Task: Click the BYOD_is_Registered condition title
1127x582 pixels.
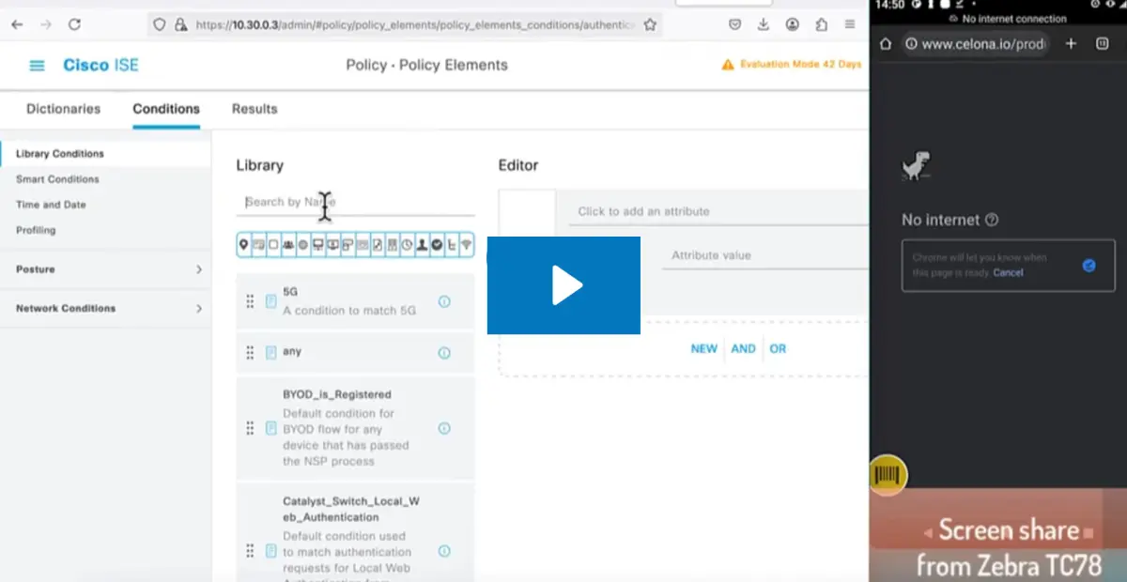Action: [x=337, y=394]
